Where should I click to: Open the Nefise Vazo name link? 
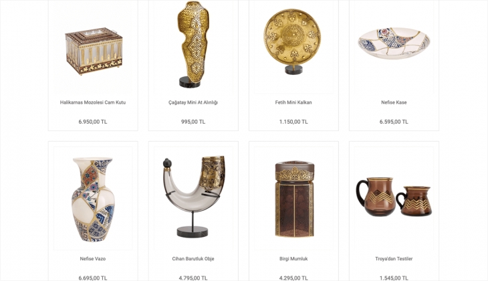(x=93, y=258)
